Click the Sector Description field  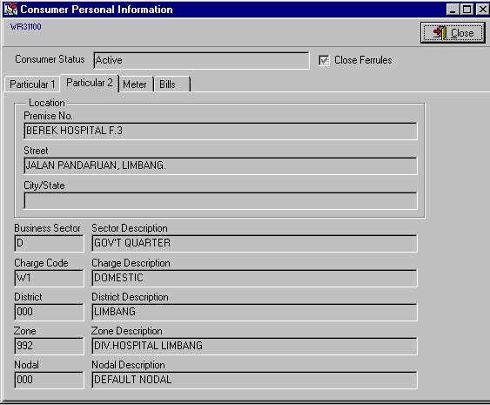pyautogui.click(x=254, y=243)
